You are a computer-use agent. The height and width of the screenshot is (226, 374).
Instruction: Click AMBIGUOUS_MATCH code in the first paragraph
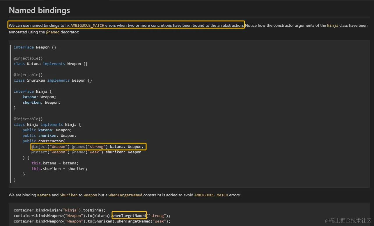click(x=87, y=26)
